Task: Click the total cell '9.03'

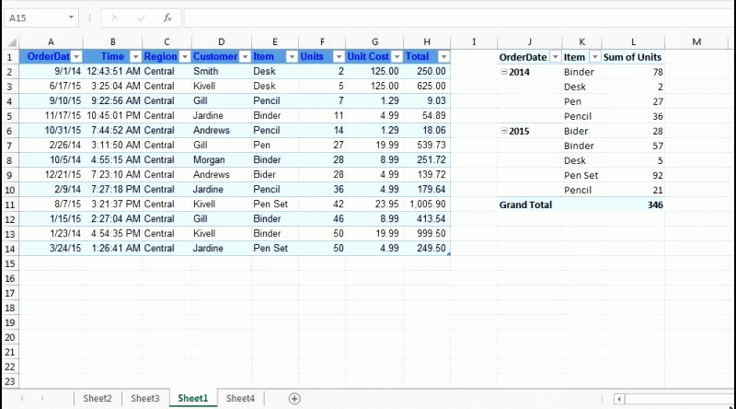Action: (427, 101)
